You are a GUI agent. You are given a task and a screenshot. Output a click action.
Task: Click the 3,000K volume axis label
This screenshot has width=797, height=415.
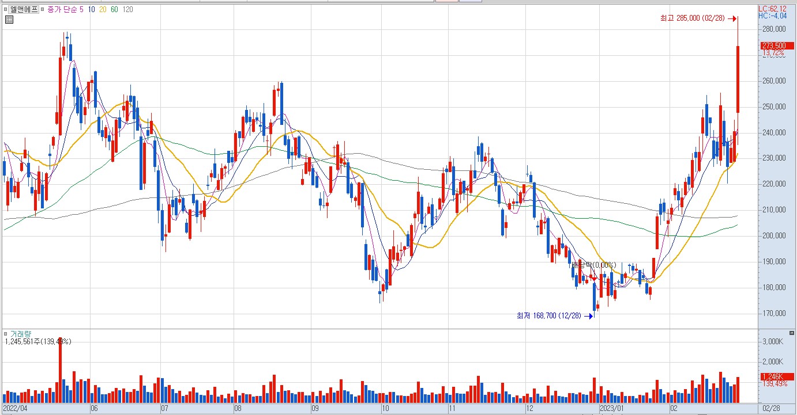coord(772,342)
